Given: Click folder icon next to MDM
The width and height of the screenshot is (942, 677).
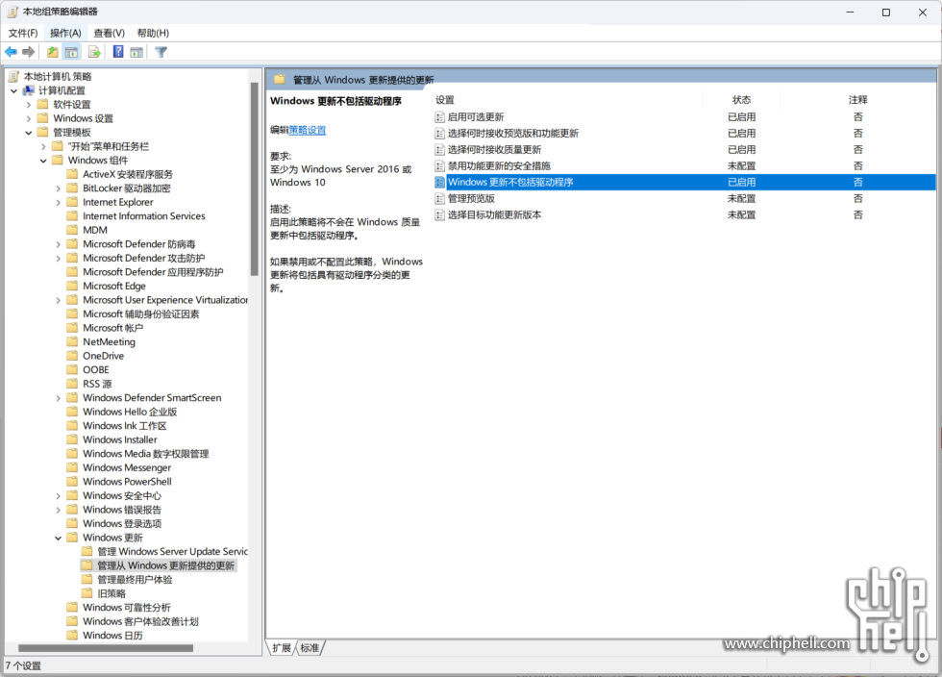Looking at the screenshot, I should tap(72, 230).
